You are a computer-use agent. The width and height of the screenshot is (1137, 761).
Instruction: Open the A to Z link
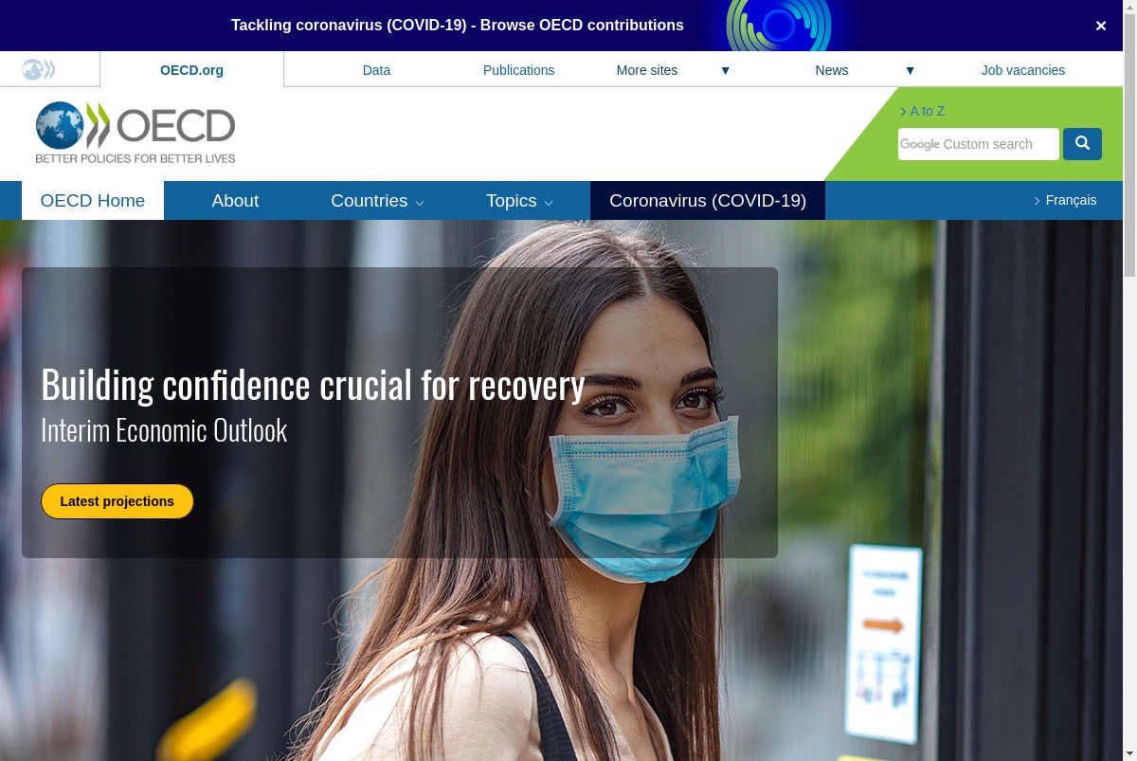(922, 111)
